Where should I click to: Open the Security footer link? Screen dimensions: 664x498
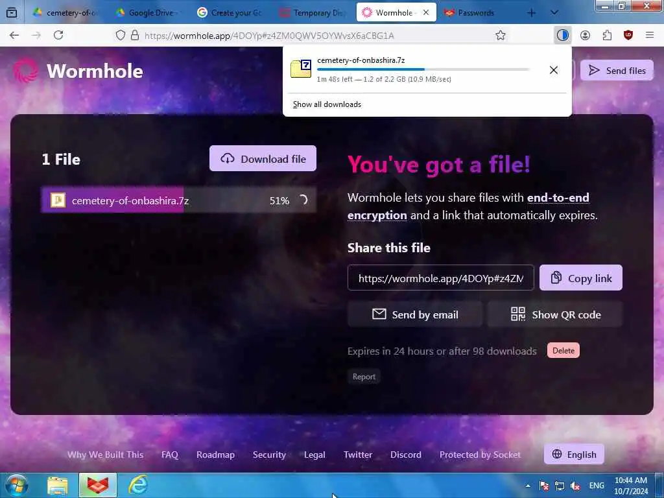tap(269, 455)
